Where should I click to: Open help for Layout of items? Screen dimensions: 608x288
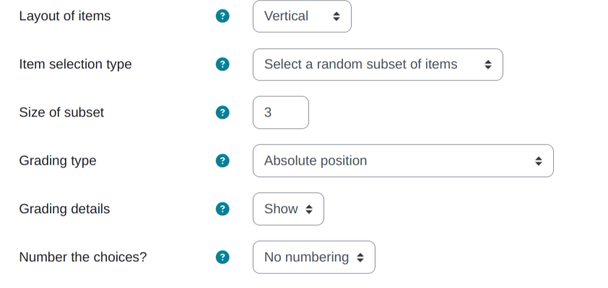point(222,17)
